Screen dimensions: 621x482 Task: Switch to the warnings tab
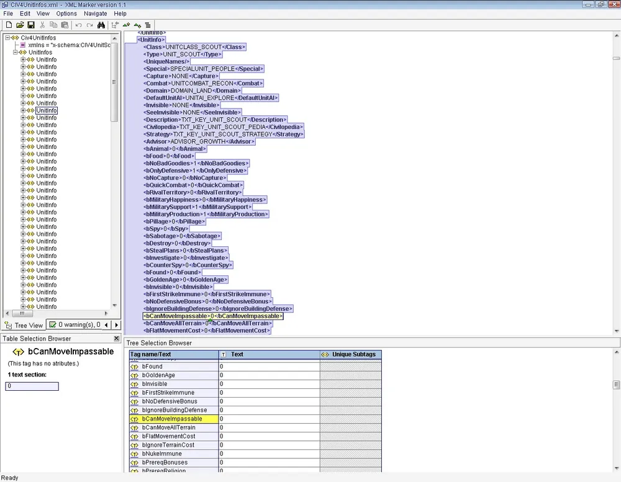pos(73,325)
